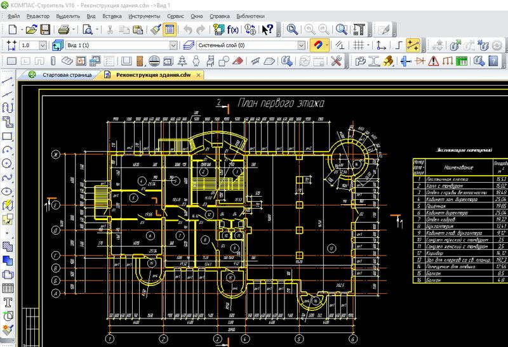Click the I-beam profile library icon
The height and width of the screenshot is (347, 508).
[x=373, y=60]
